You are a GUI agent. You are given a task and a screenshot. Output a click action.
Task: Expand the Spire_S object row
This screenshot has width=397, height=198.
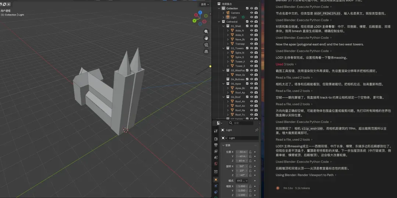tap(228, 57)
